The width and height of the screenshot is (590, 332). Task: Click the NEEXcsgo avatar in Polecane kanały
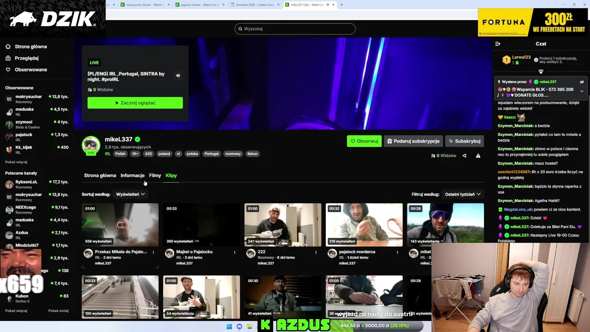click(x=9, y=210)
